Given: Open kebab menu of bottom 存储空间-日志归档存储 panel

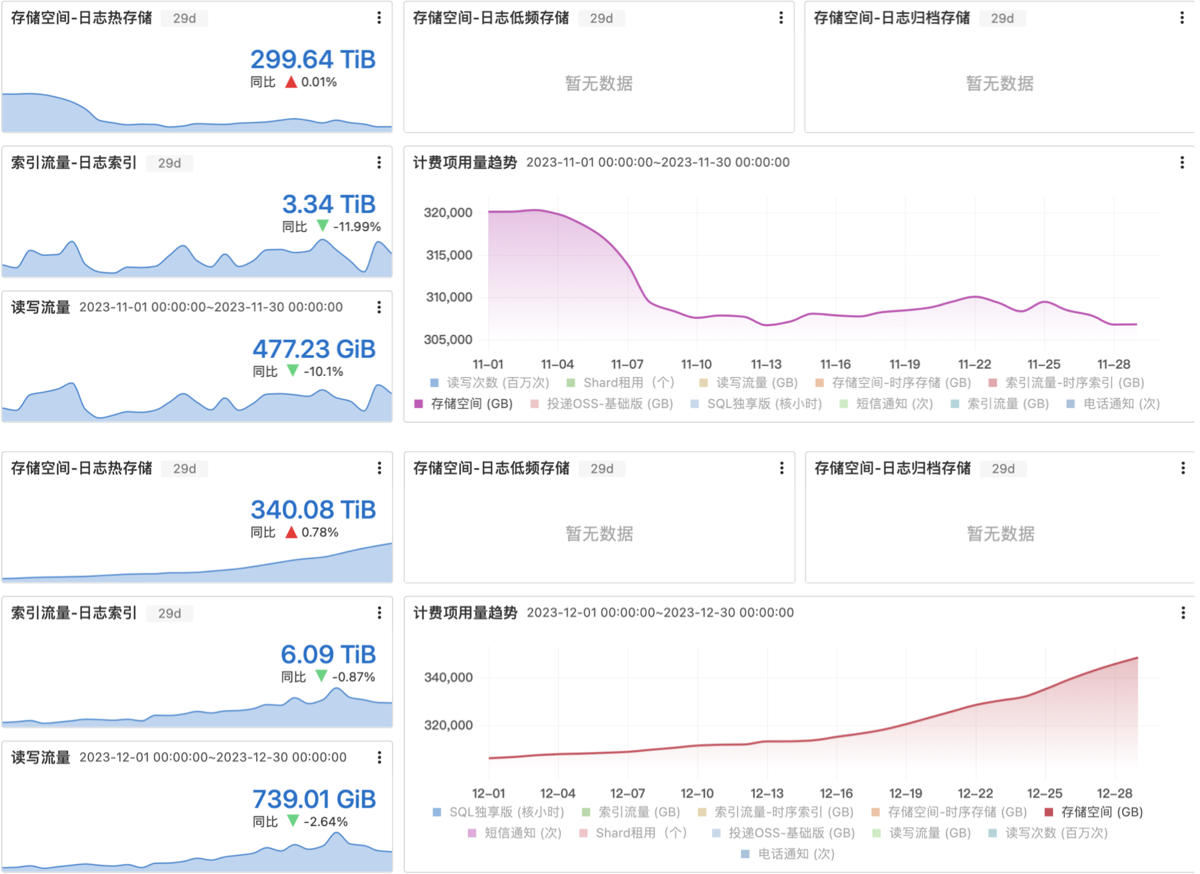Looking at the screenshot, I should pyautogui.click(x=1182, y=468).
